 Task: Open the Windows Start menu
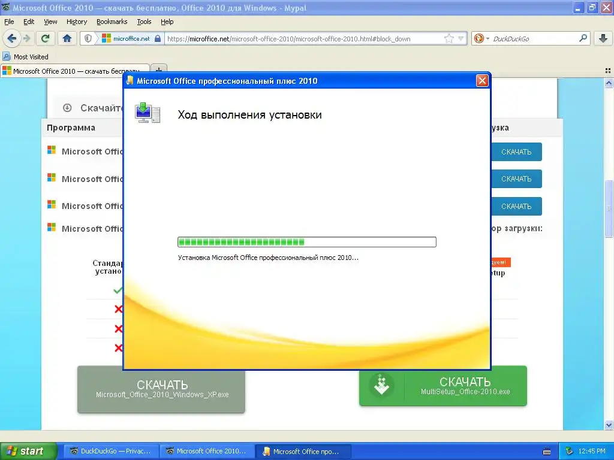(x=28, y=451)
